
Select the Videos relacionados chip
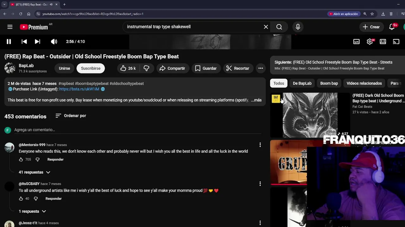click(364, 83)
